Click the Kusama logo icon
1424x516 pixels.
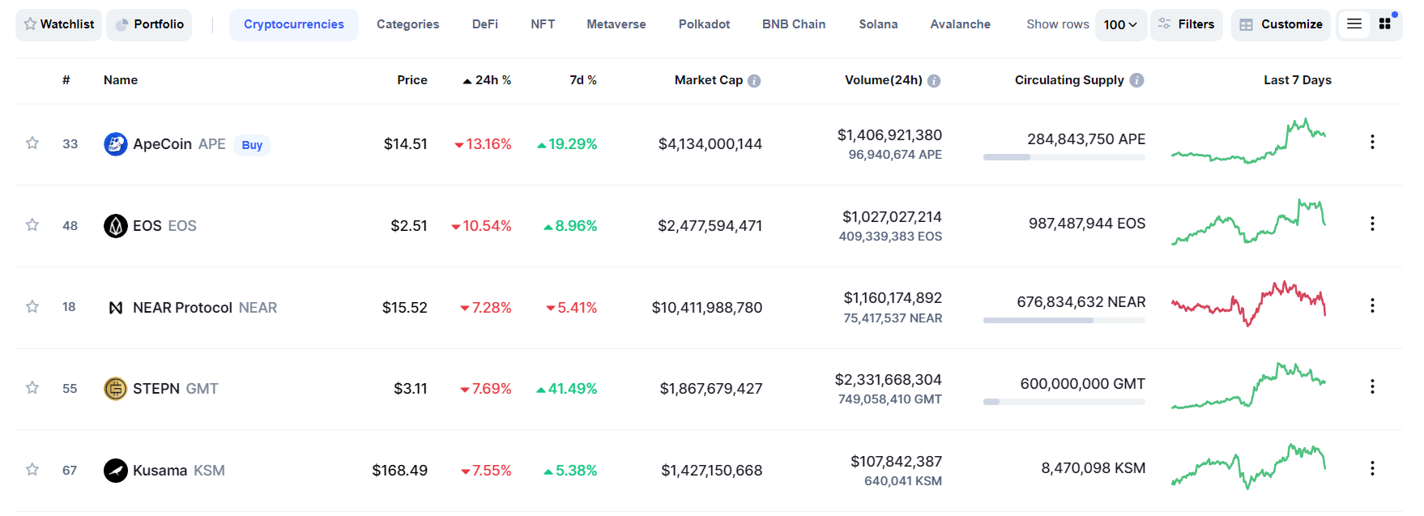pyautogui.click(x=115, y=471)
